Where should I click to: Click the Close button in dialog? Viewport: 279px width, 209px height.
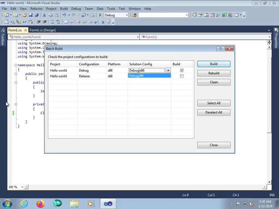coord(214,145)
